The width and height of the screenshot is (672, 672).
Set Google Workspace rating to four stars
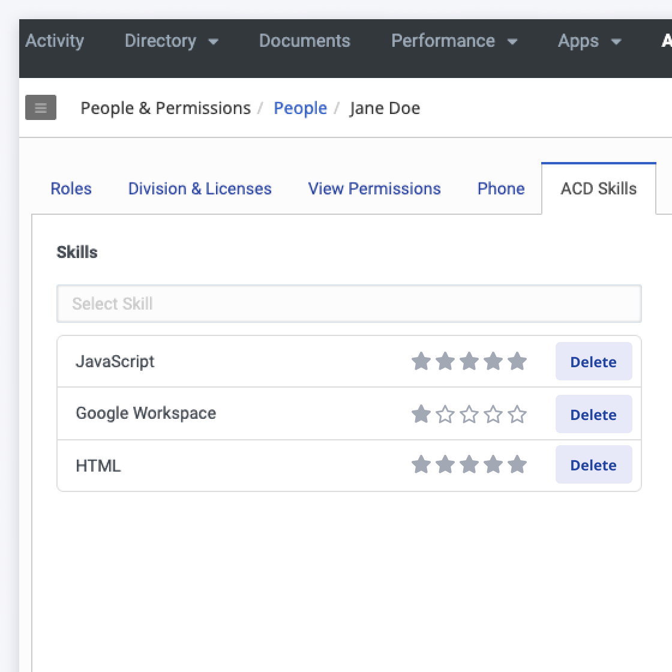[493, 415]
